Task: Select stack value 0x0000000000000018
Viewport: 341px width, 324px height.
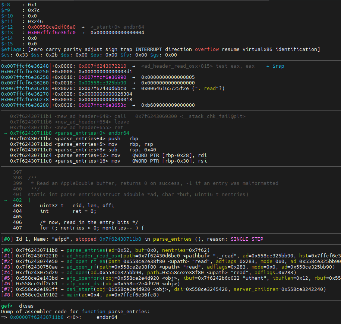Action: pyautogui.click(x=105, y=100)
